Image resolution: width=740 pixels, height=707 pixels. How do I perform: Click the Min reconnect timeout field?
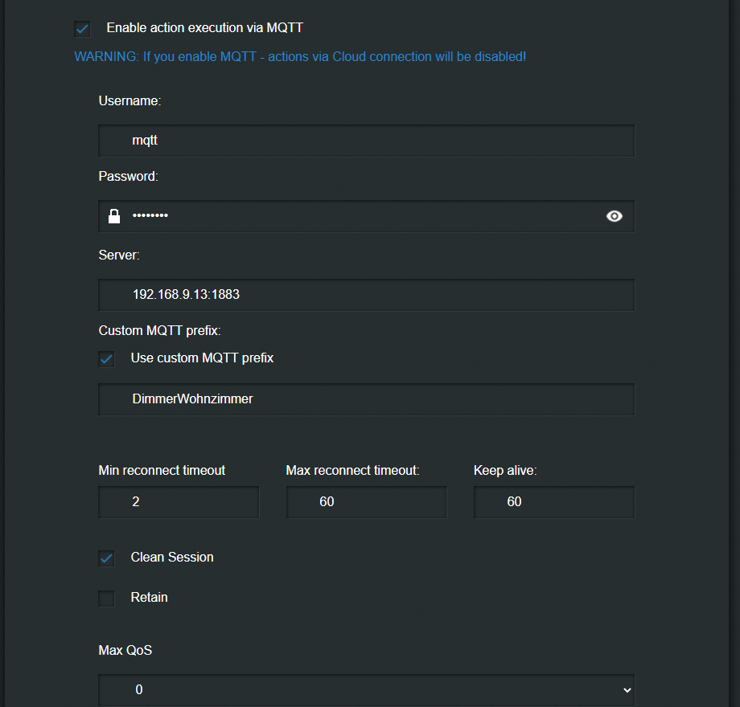(x=179, y=501)
